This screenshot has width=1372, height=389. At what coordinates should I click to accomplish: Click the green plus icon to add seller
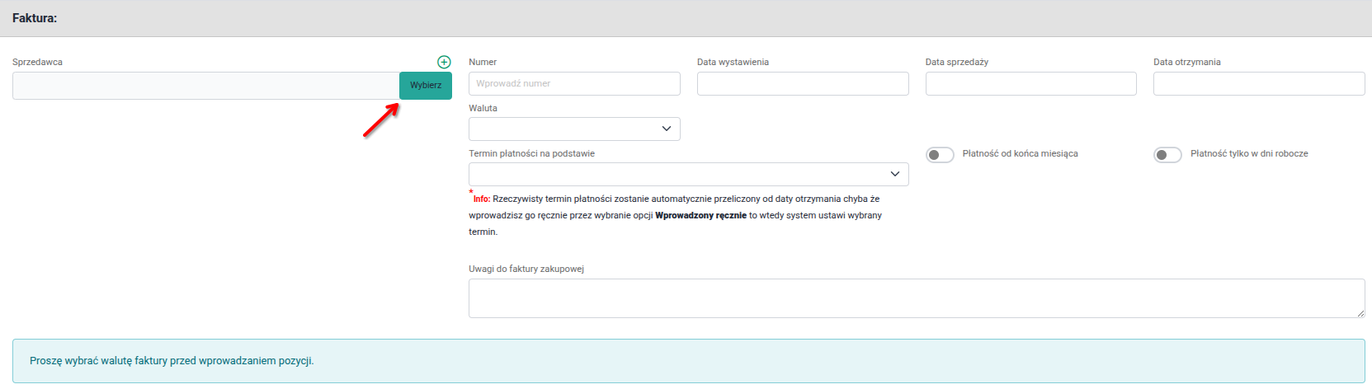click(444, 62)
